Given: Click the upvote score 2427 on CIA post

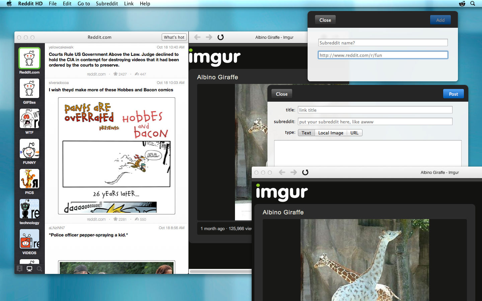Looking at the screenshot, I should point(120,74).
